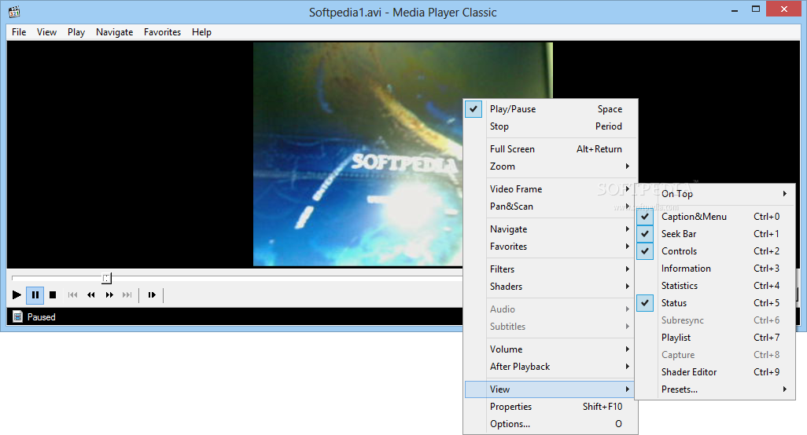
Task: Minimize the Media Player Classic window
Action: (735, 9)
